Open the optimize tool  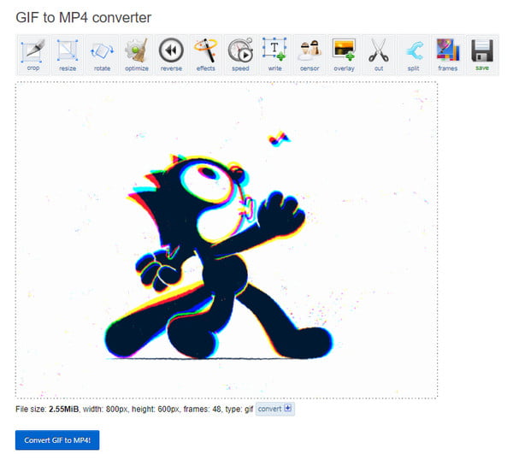[x=137, y=55]
